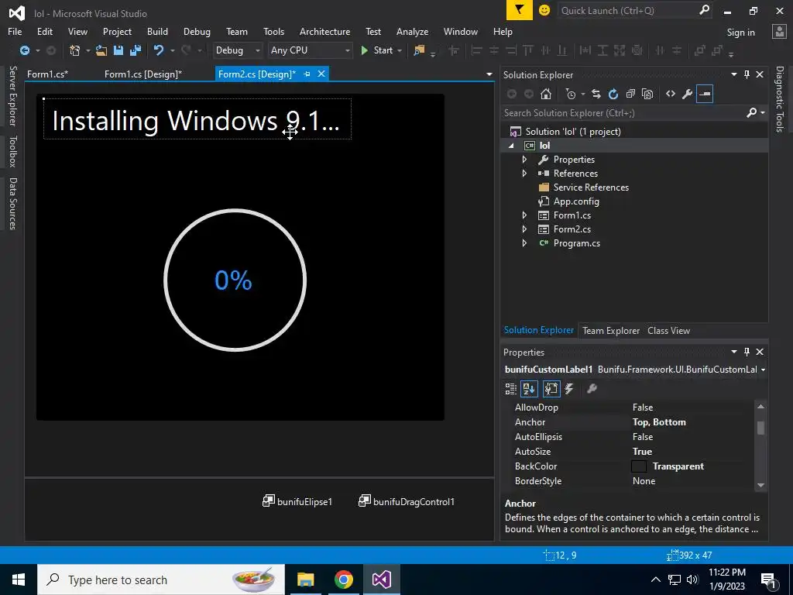The width and height of the screenshot is (793, 595).
Task: Toggle the Properties page view button
Action: (551, 389)
